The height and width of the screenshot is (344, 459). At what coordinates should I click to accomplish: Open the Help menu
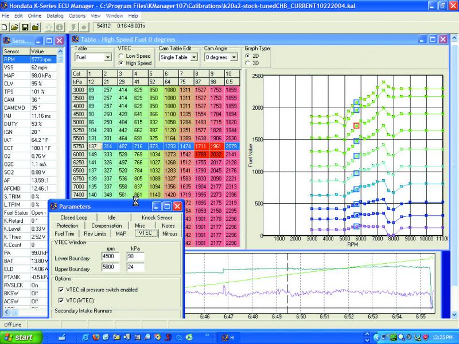tap(133, 16)
